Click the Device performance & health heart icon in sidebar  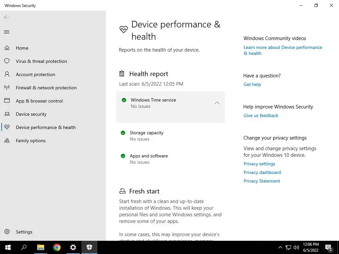[7, 127]
